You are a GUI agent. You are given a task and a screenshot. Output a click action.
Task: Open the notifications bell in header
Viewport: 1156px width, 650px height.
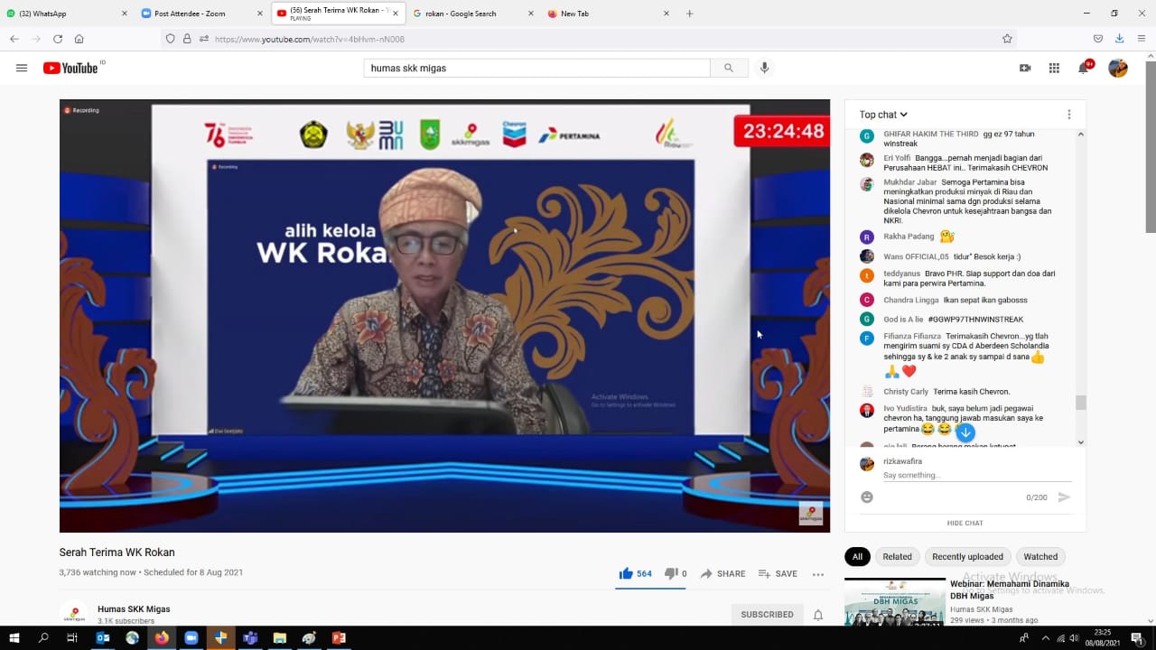click(1084, 68)
